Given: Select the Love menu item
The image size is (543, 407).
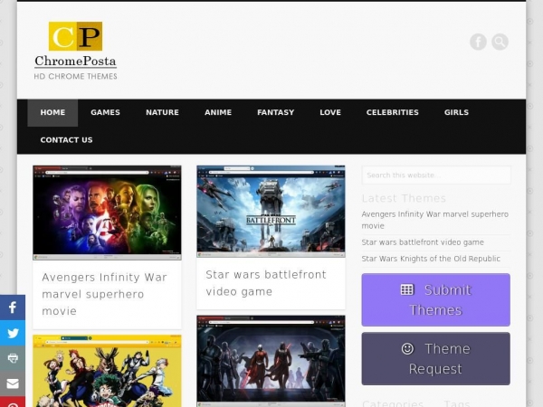Looking at the screenshot, I should 330,112.
